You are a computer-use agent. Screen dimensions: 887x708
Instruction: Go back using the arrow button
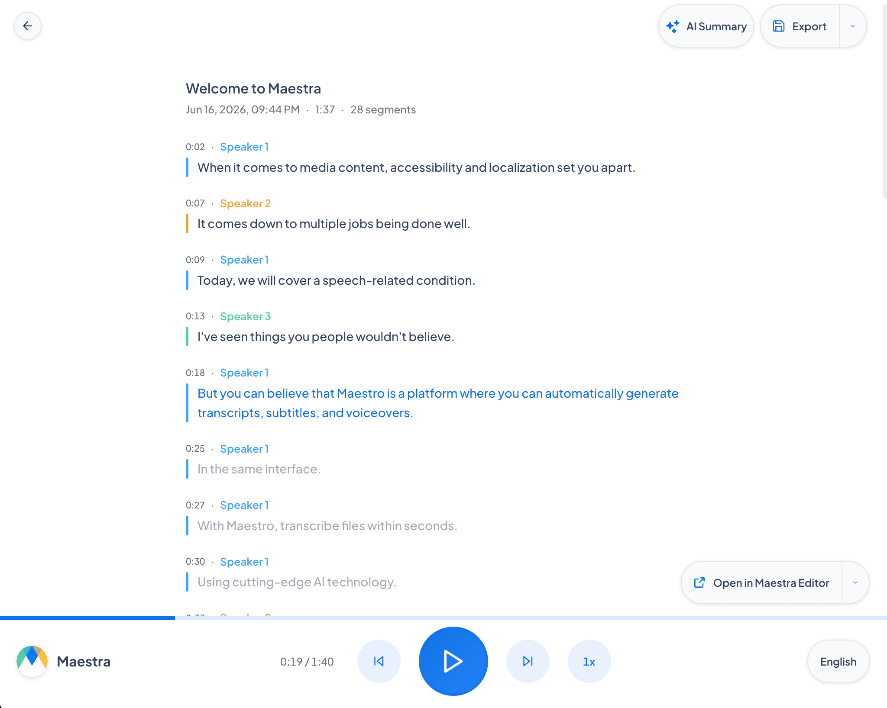coord(28,26)
